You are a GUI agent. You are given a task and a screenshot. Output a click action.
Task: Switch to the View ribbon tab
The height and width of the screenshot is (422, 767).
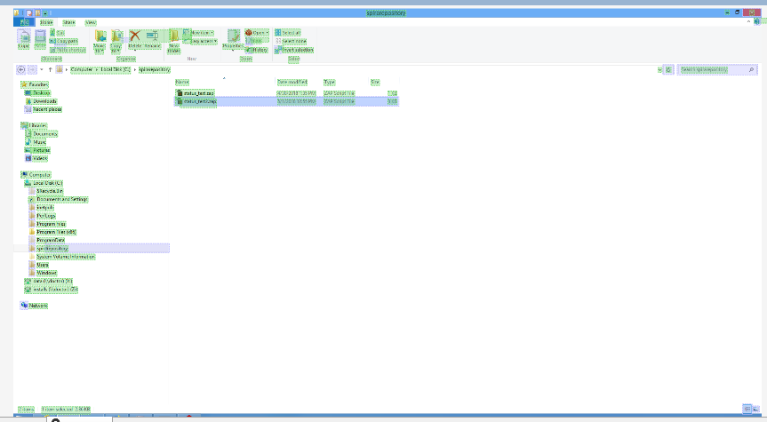pyautogui.click(x=91, y=22)
